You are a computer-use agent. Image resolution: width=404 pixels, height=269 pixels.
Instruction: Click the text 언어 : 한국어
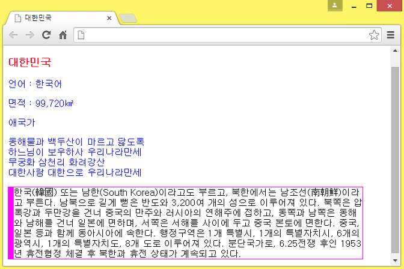(x=35, y=84)
